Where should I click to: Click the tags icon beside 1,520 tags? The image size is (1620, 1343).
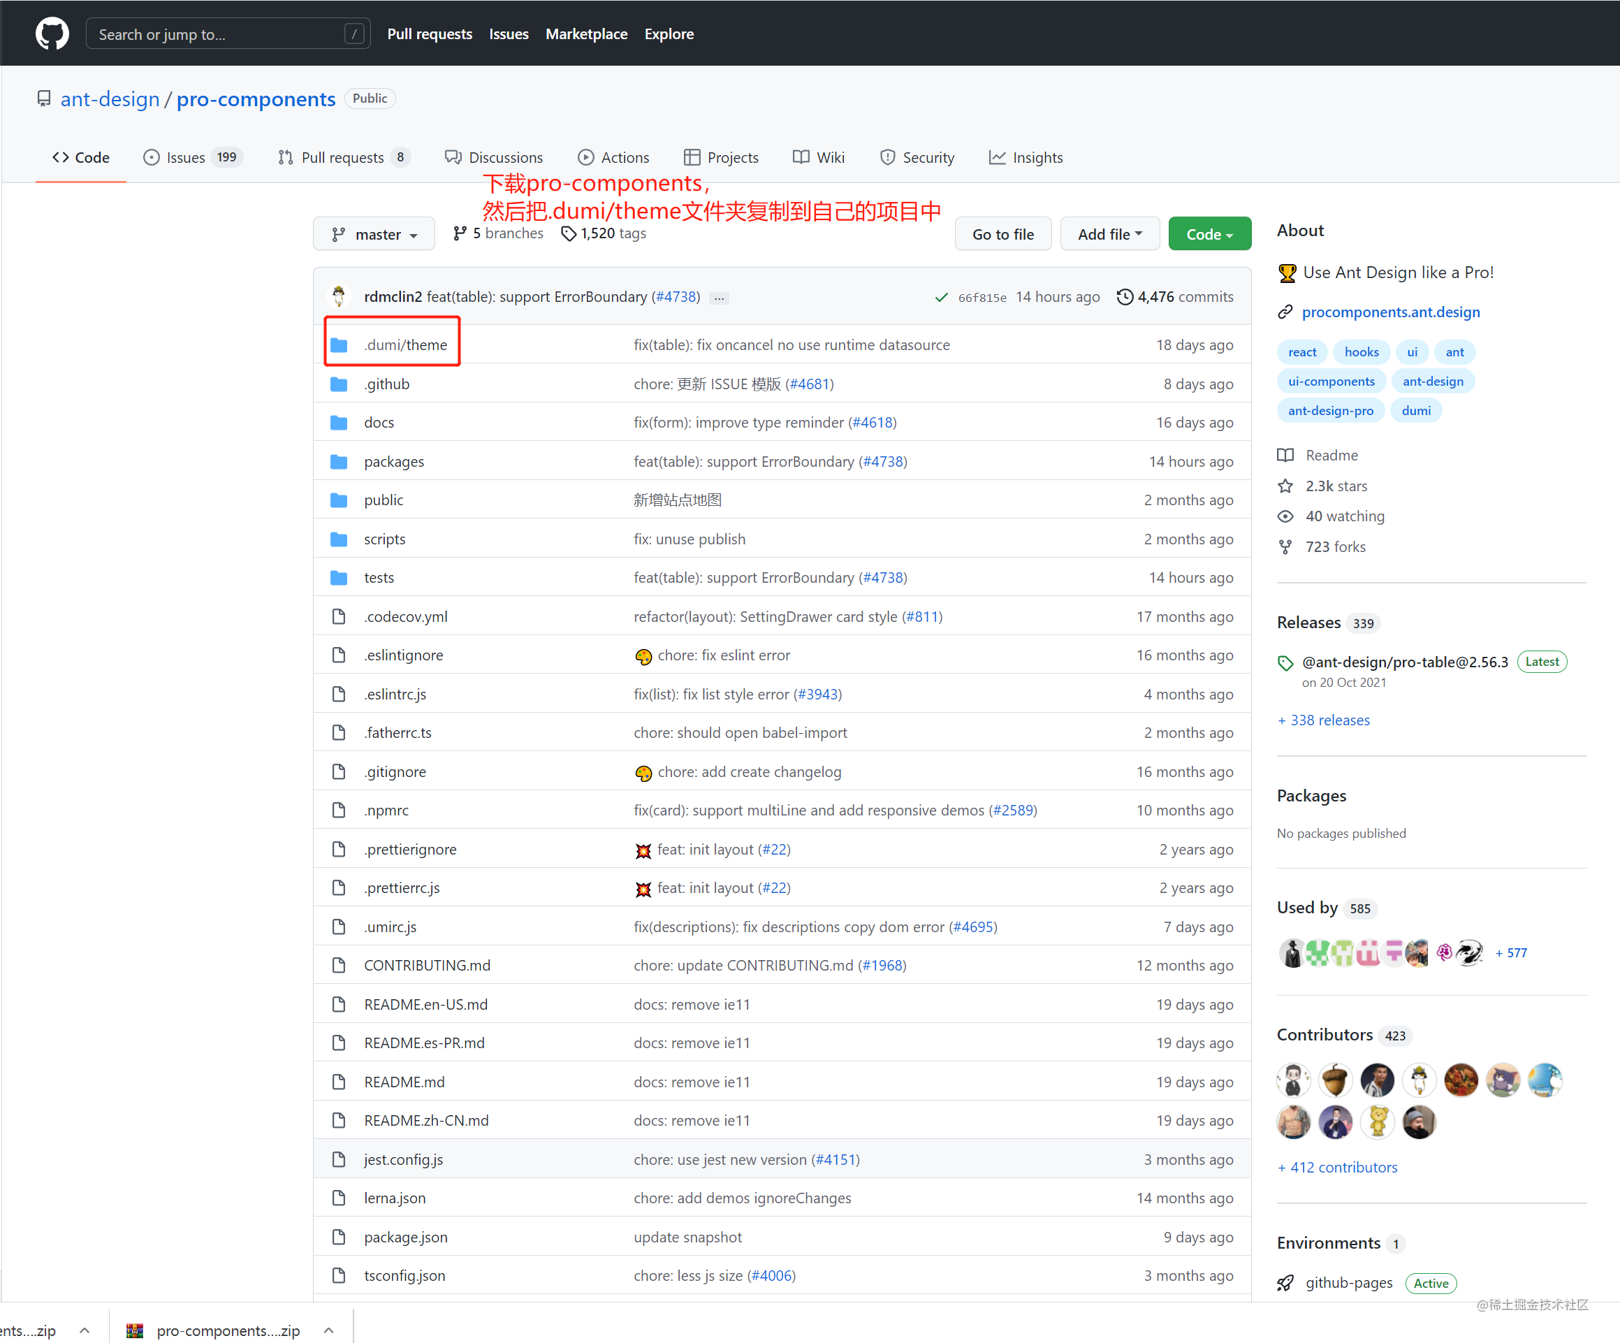569,234
